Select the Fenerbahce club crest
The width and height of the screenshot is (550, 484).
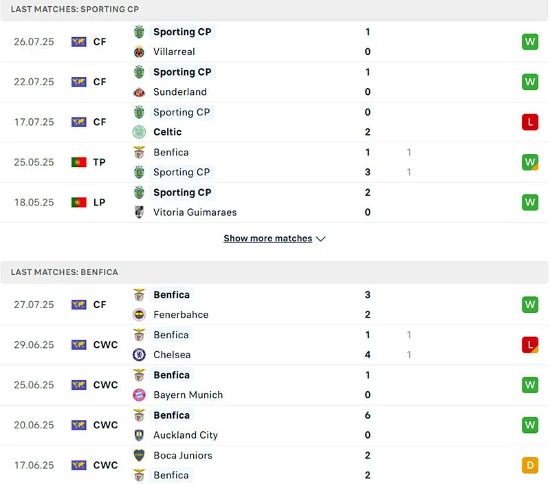(140, 315)
